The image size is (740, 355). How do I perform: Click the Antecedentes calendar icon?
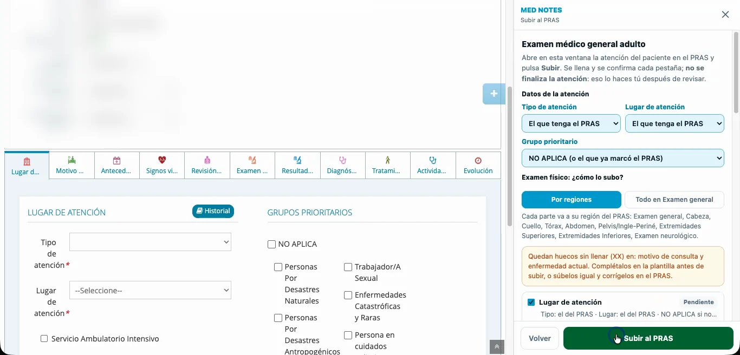pos(116,160)
